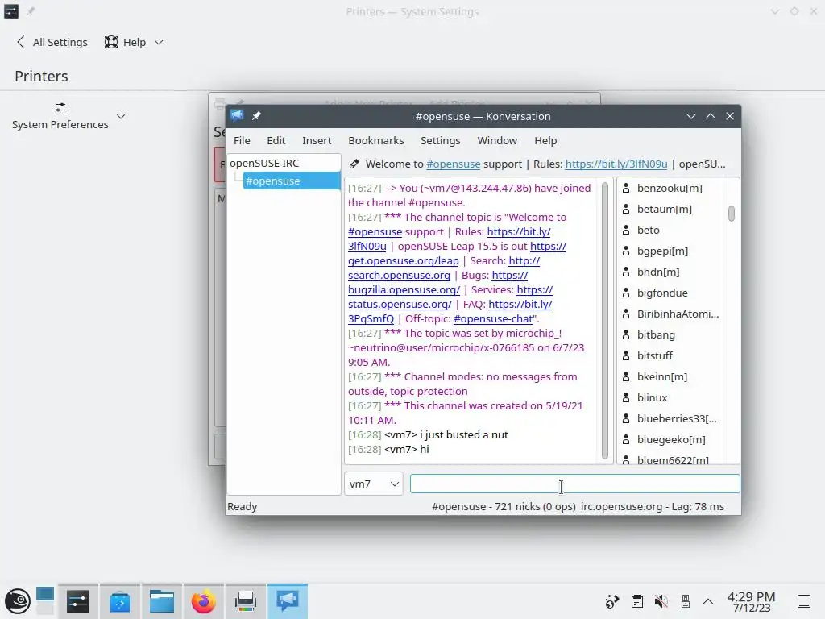This screenshot has width=825, height=619.
Task: Select the openSUSE IRC server entry
Action: (264, 163)
